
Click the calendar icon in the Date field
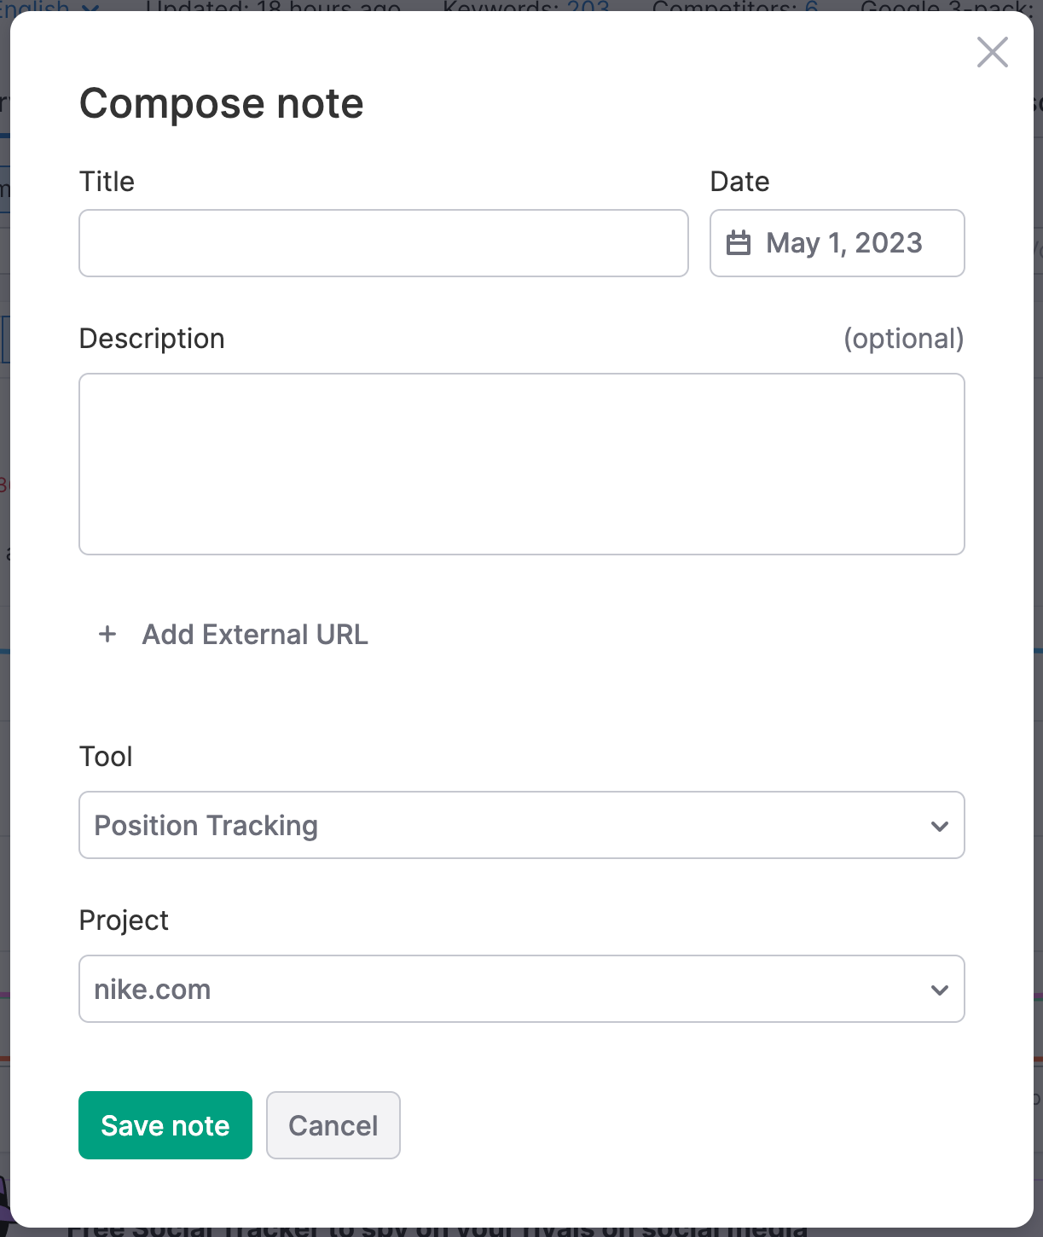(739, 243)
